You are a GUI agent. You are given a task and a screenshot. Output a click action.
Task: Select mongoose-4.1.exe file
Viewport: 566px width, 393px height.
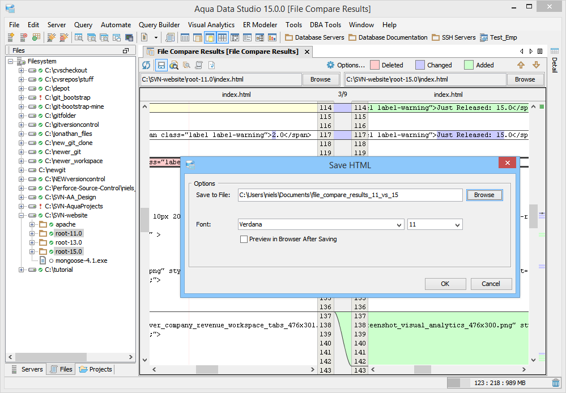pyautogui.click(x=81, y=260)
